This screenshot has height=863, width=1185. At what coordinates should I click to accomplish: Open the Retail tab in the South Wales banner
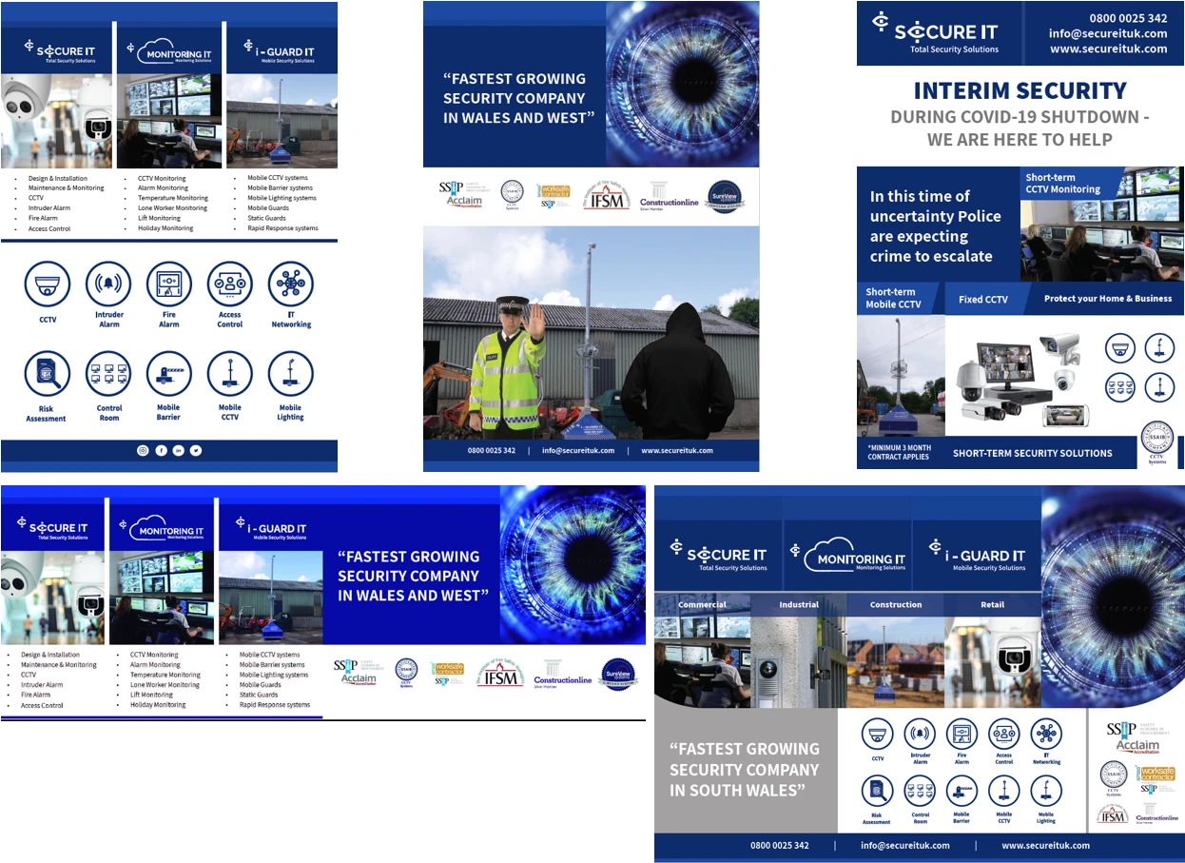coord(992,604)
